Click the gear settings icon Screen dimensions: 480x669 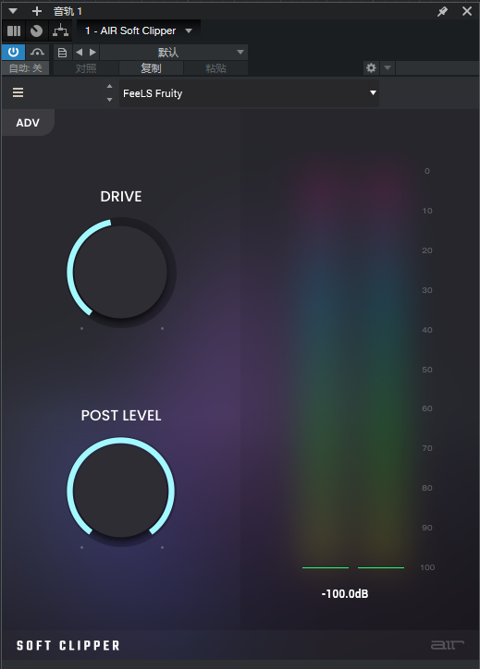tap(371, 67)
